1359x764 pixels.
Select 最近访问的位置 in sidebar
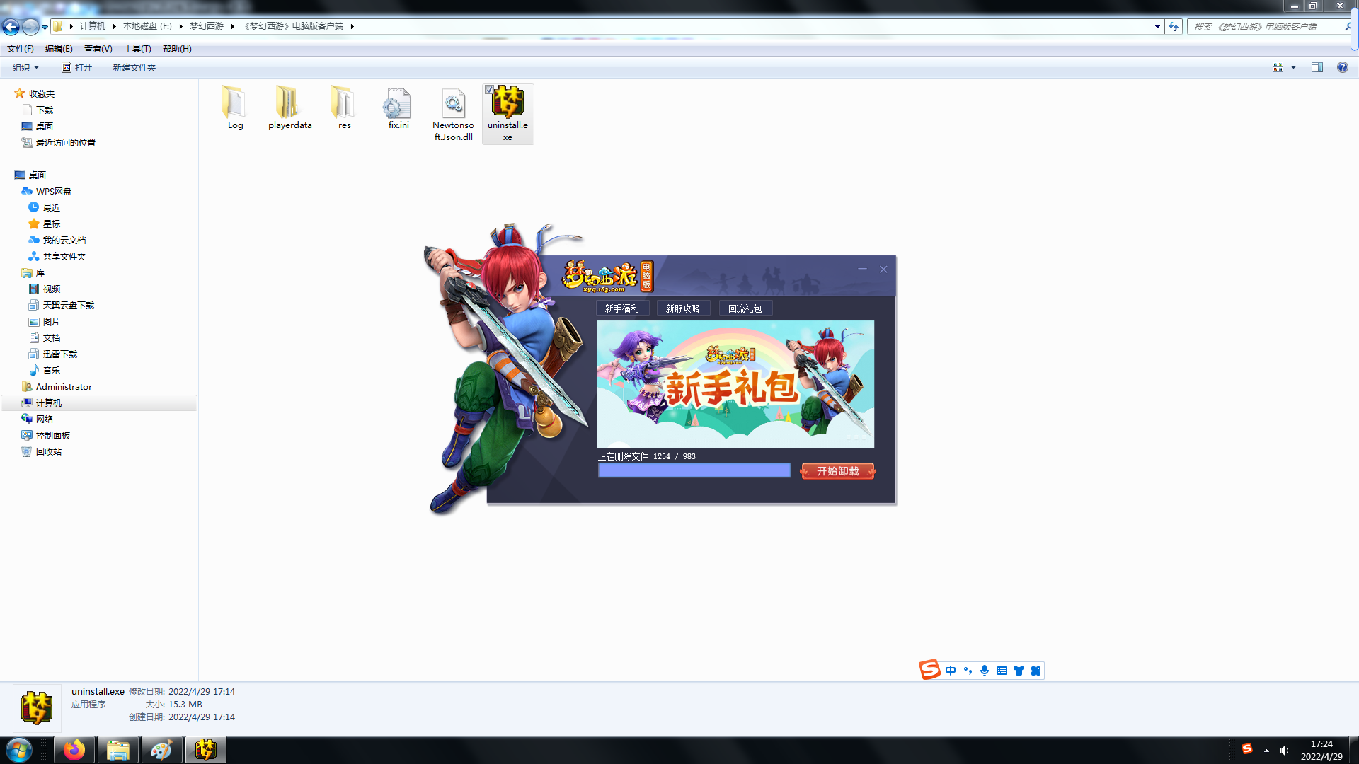(66, 143)
